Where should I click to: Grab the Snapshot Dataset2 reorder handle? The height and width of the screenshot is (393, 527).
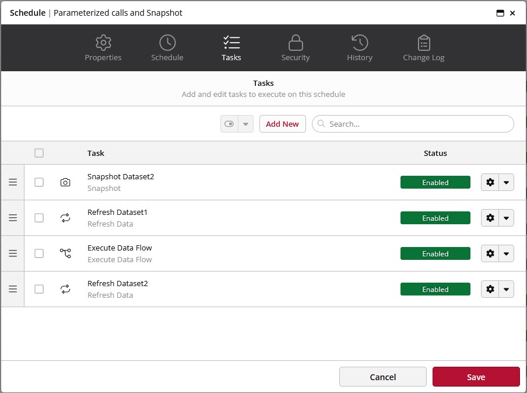click(x=13, y=182)
